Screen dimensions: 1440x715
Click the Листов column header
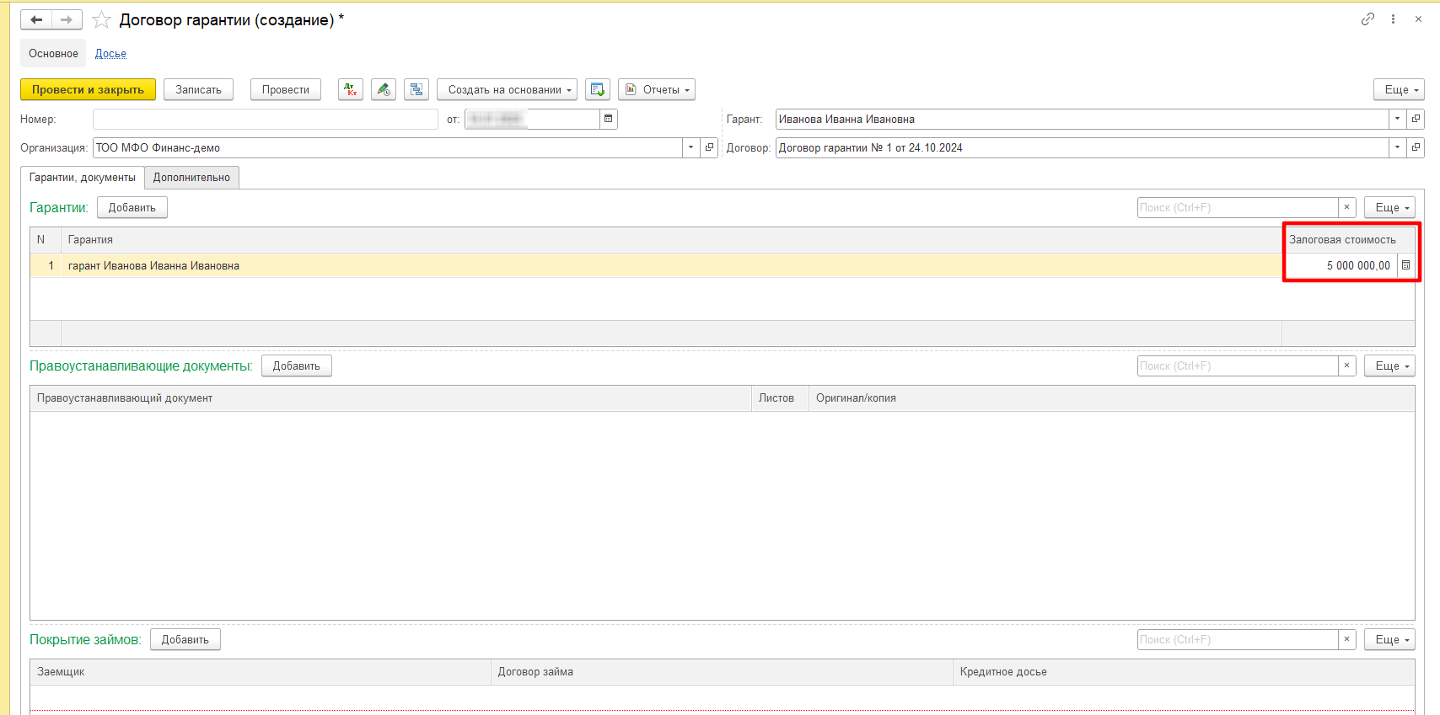pyautogui.click(x=780, y=398)
